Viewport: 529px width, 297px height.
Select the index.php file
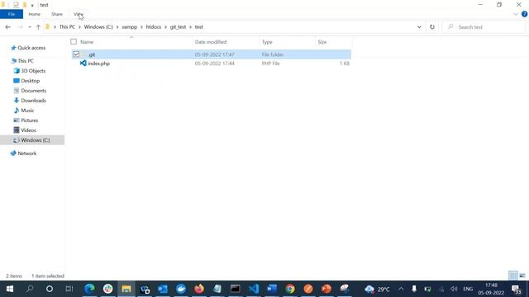coord(98,64)
